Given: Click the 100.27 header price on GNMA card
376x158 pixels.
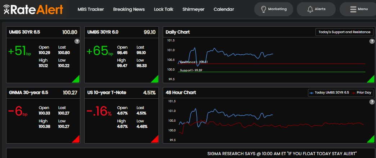Looking at the screenshot, I should click(x=70, y=92).
